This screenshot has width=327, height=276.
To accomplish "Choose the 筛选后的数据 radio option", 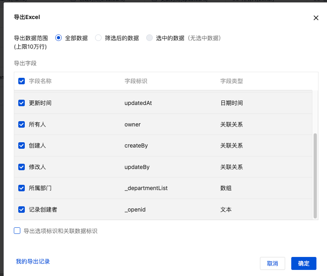I will 98,38.
